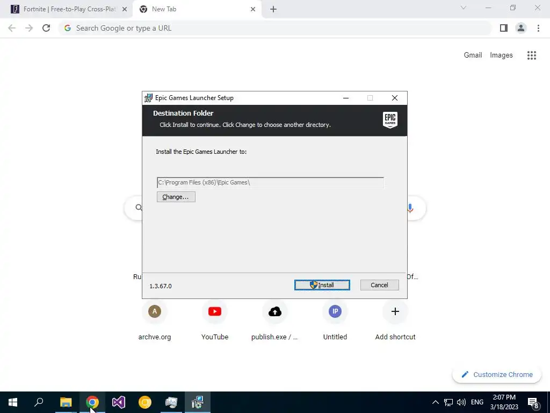
Task: Click version text 1.3.67.0
Action: pos(161,286)
